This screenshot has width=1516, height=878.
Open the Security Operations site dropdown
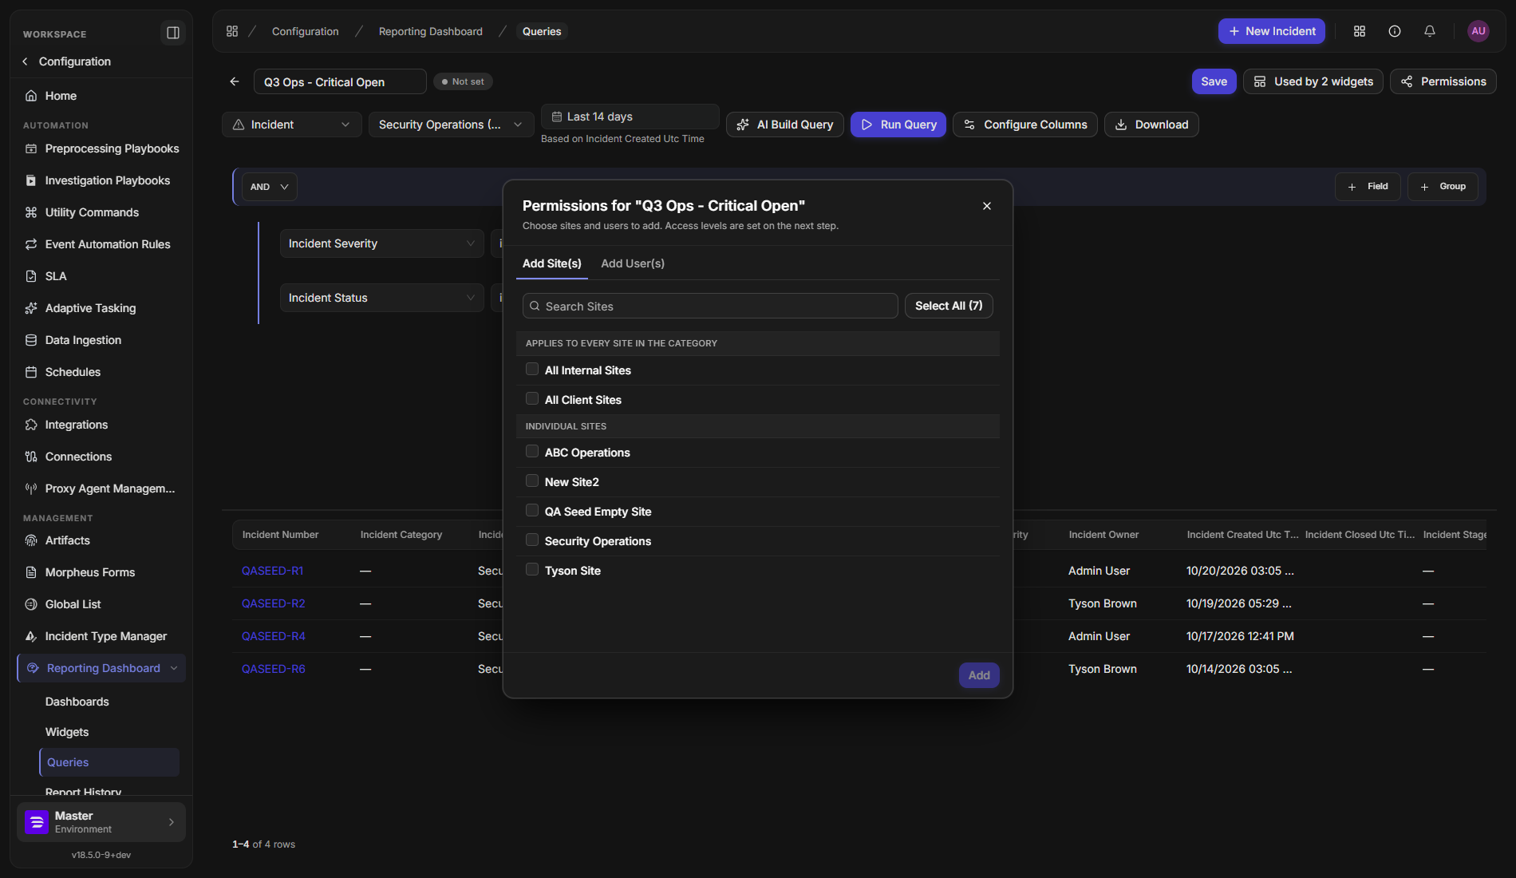click(451, 125)
